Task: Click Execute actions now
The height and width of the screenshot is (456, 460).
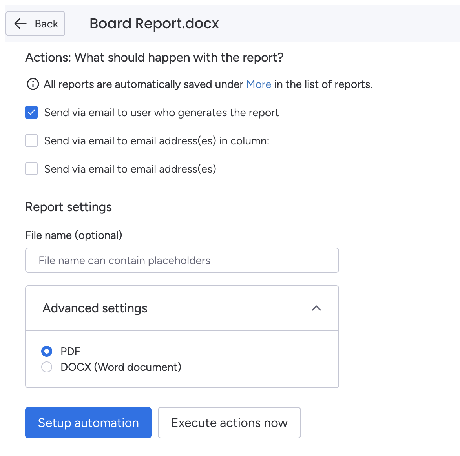Action: coord(229,423)
